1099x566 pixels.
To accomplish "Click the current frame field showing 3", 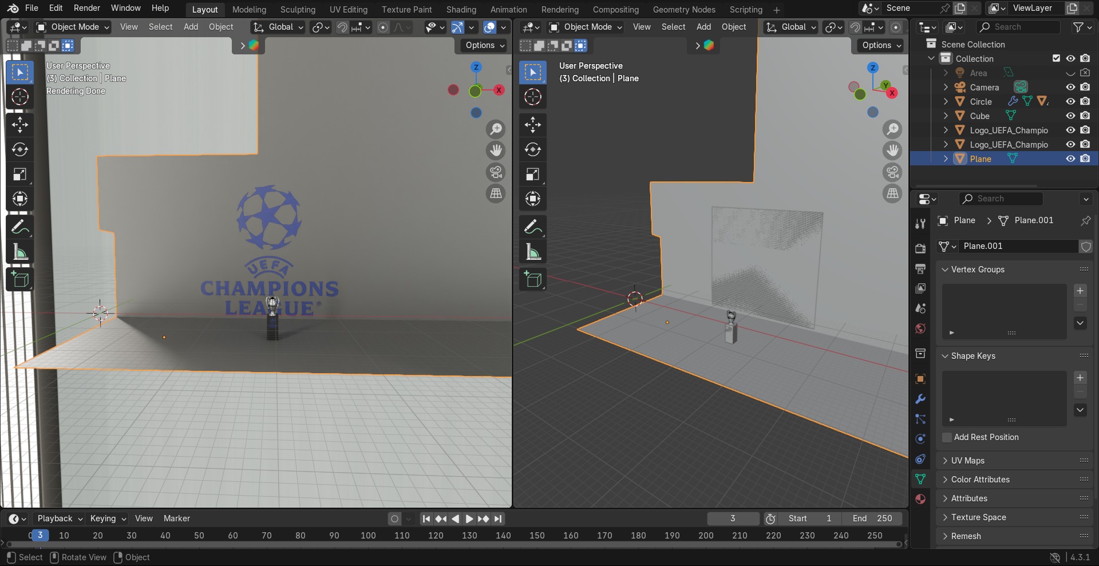I will (733, 518).
